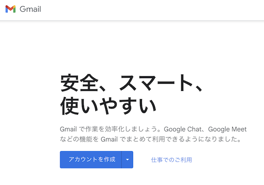264x185 pixels.
Task: Open account type options with caret arrow
Action: pos(127,160)
